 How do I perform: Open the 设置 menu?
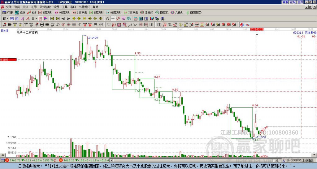click(56, 7)
